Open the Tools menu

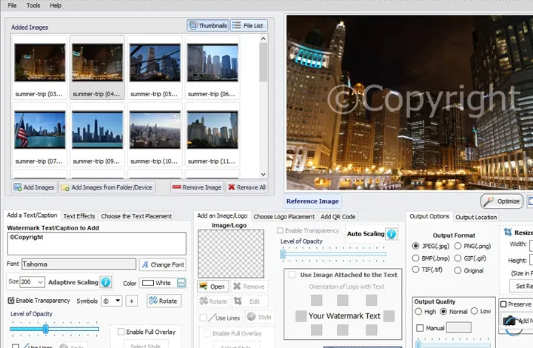(33, 5)
